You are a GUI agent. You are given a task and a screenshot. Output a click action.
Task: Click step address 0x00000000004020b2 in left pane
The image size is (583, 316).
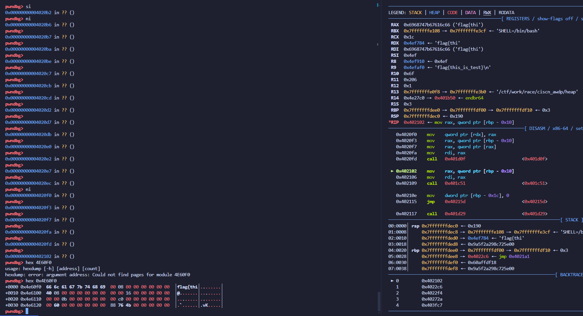pyautogui.click(x=28, y=13)
